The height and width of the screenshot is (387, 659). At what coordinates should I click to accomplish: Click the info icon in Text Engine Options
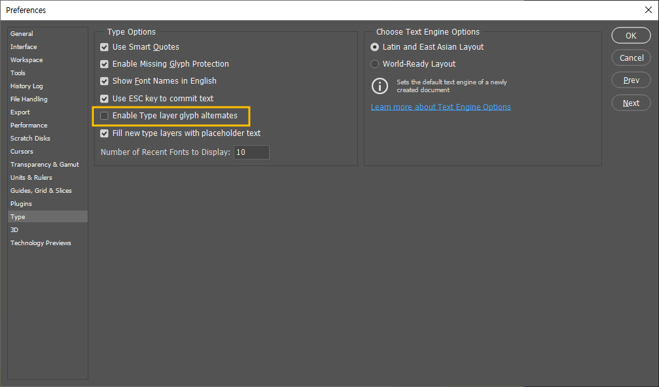point(380,86)
